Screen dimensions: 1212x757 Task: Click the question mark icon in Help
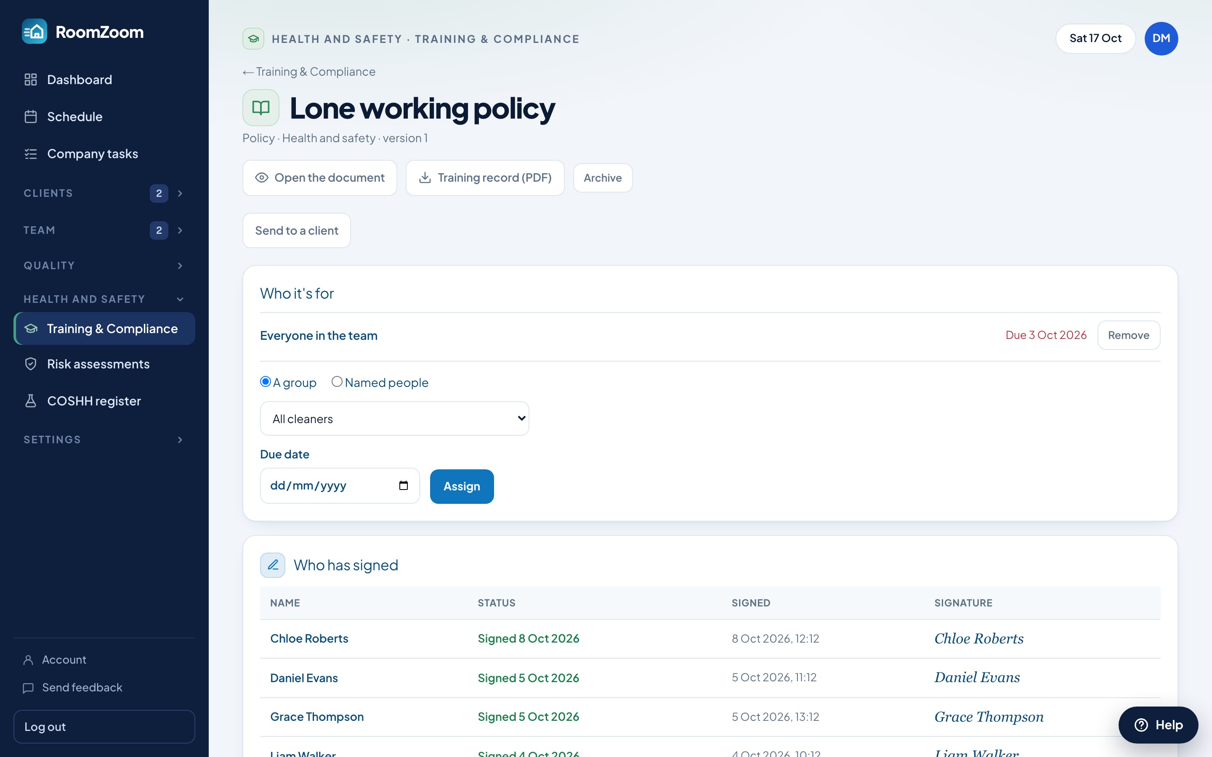[x=1141, y=725]
